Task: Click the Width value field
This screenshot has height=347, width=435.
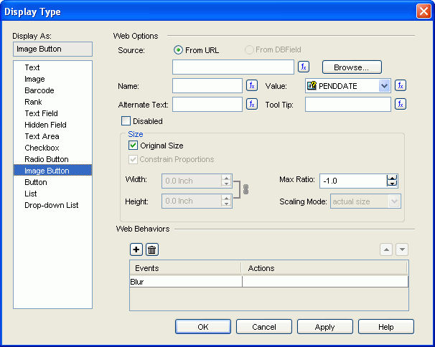Action: click(192, 181)
